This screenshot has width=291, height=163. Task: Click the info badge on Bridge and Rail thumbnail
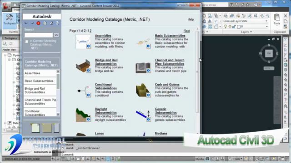pos(88,71)
